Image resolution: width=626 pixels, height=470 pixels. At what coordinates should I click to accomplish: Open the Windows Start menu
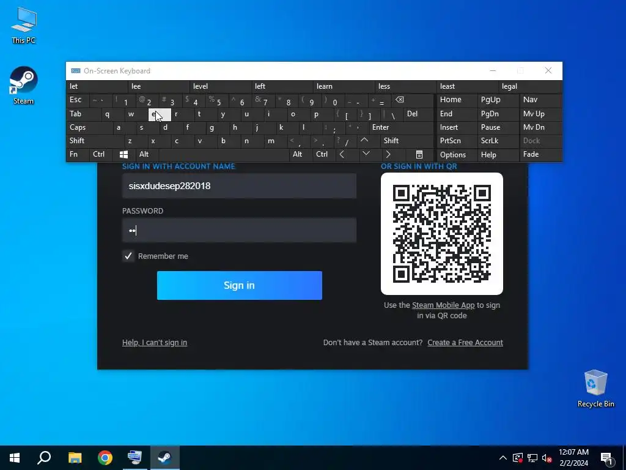(15, 458)
